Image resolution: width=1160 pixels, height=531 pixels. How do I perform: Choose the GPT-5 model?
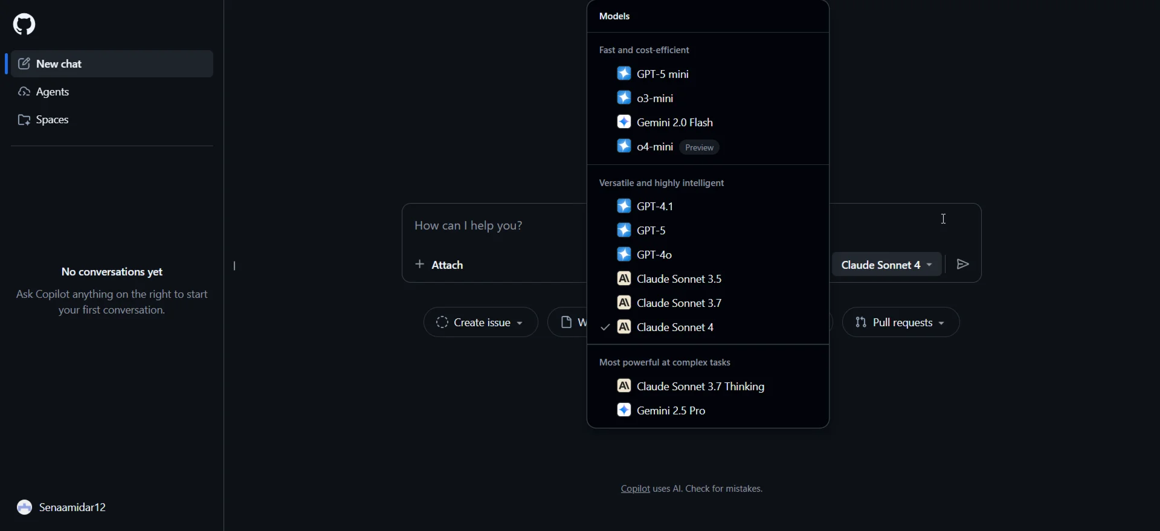[708, 230]
